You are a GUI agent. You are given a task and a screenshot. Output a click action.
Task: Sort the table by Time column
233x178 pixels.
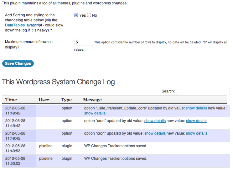point(11,100)
